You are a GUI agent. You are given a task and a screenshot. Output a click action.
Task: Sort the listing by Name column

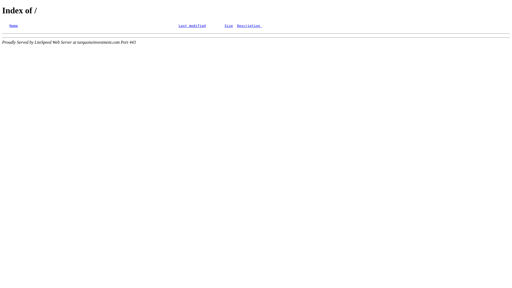pos(14,26)
